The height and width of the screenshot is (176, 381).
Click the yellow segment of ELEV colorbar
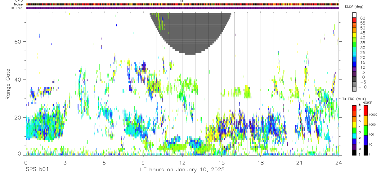click(x=354, y=35)
